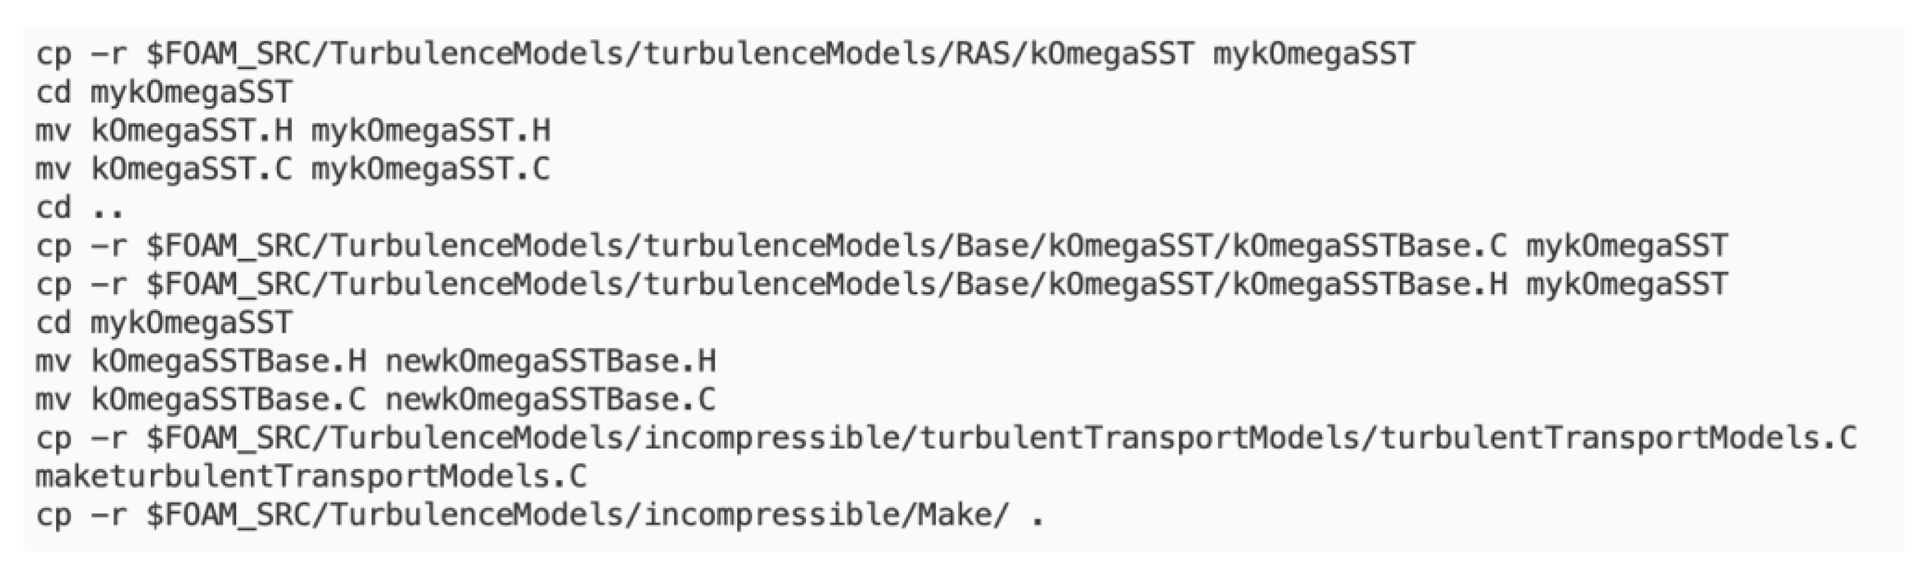Click "RAS" in the first copy path

984,54
